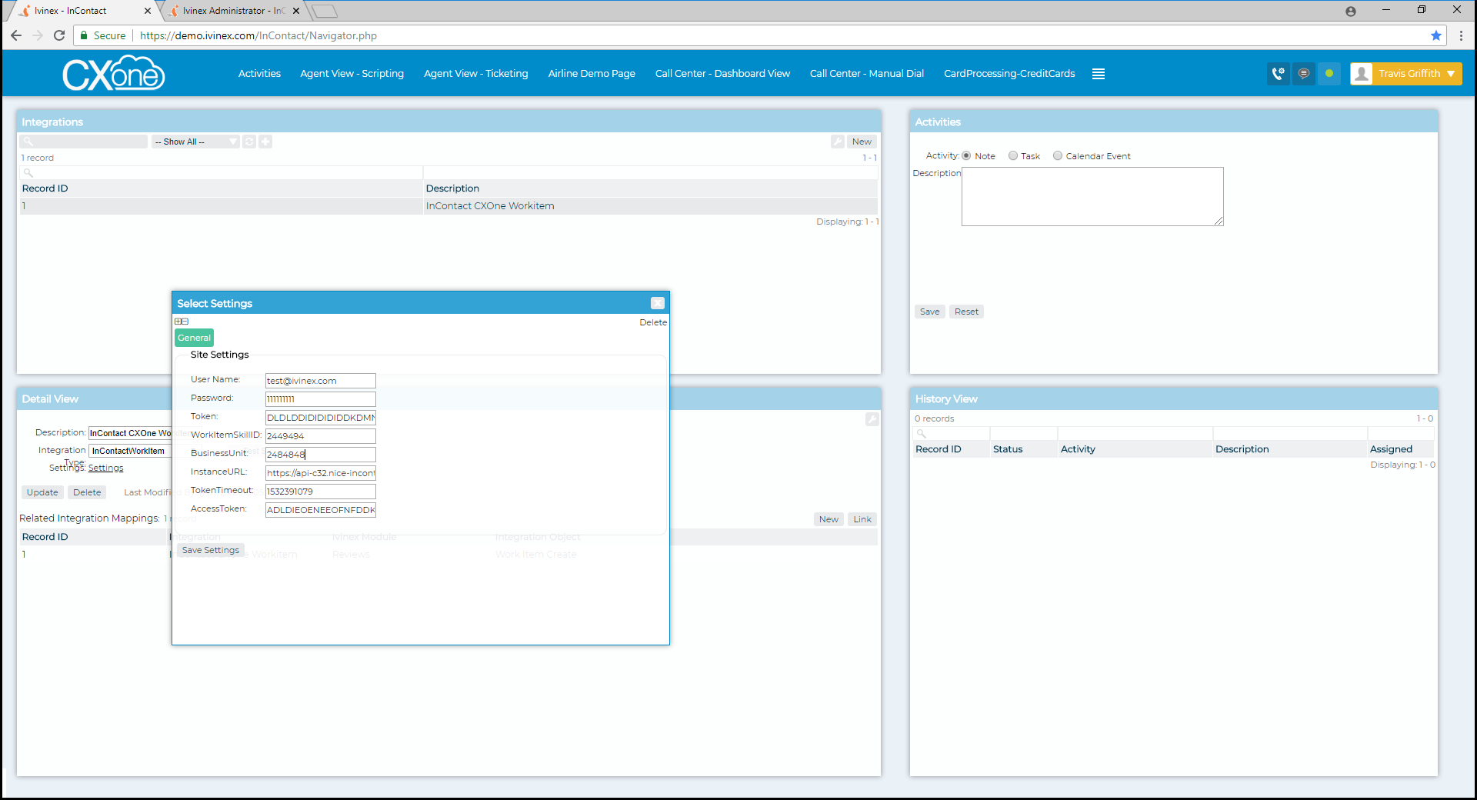Viewport: 1477px width, 800px height.
Task: Select the Task activity radio button
Action: pos(1013,155)
